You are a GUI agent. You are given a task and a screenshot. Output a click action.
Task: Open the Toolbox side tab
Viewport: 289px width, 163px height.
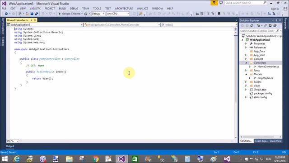click(3, 41)
